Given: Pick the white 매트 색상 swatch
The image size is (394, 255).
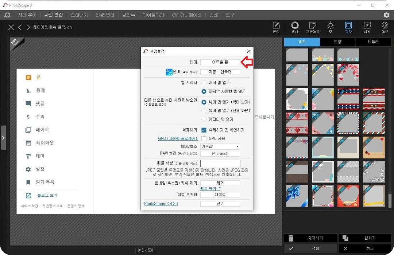Looking at the screenshot, I should pos(220,164).
